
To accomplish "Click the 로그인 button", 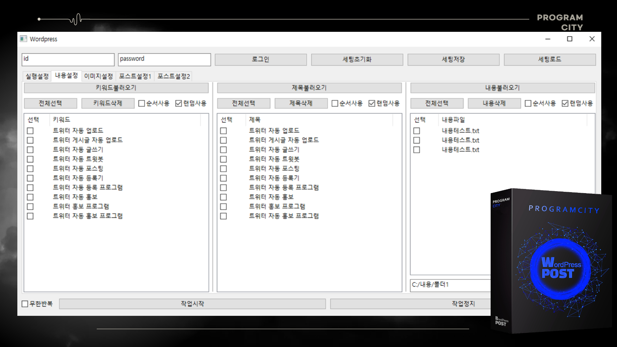I will 261,59.
